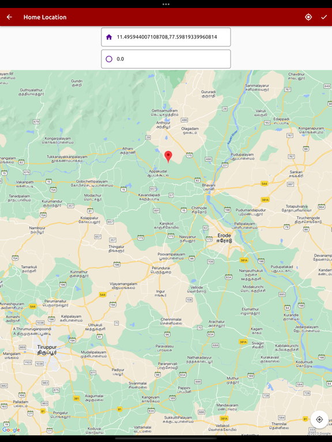Edit the radius value field showing 0.0

coord(166,59)
